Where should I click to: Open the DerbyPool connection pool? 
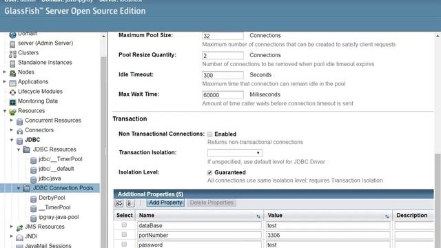click(52, 198)
